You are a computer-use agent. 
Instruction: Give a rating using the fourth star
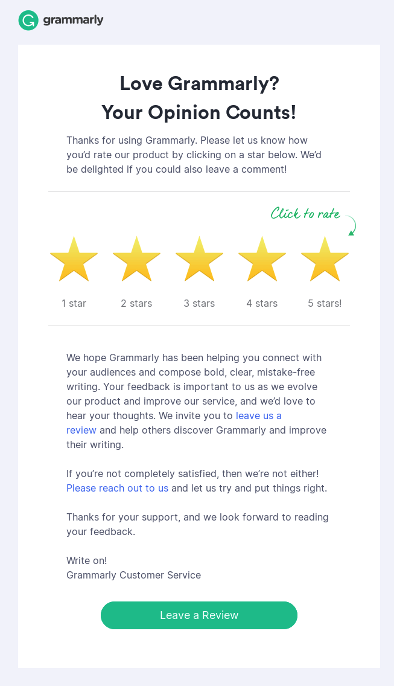262,258
